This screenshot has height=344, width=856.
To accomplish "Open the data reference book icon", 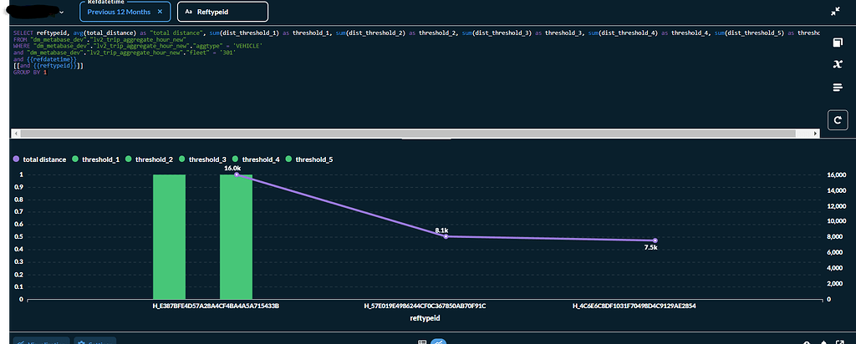I will 838,43.
